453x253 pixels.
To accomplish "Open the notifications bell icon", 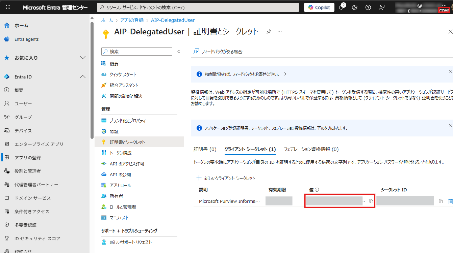I will point(342,7).
